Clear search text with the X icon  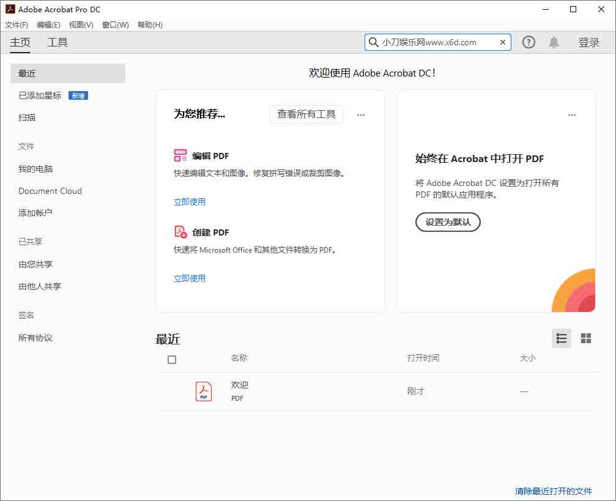502,42
